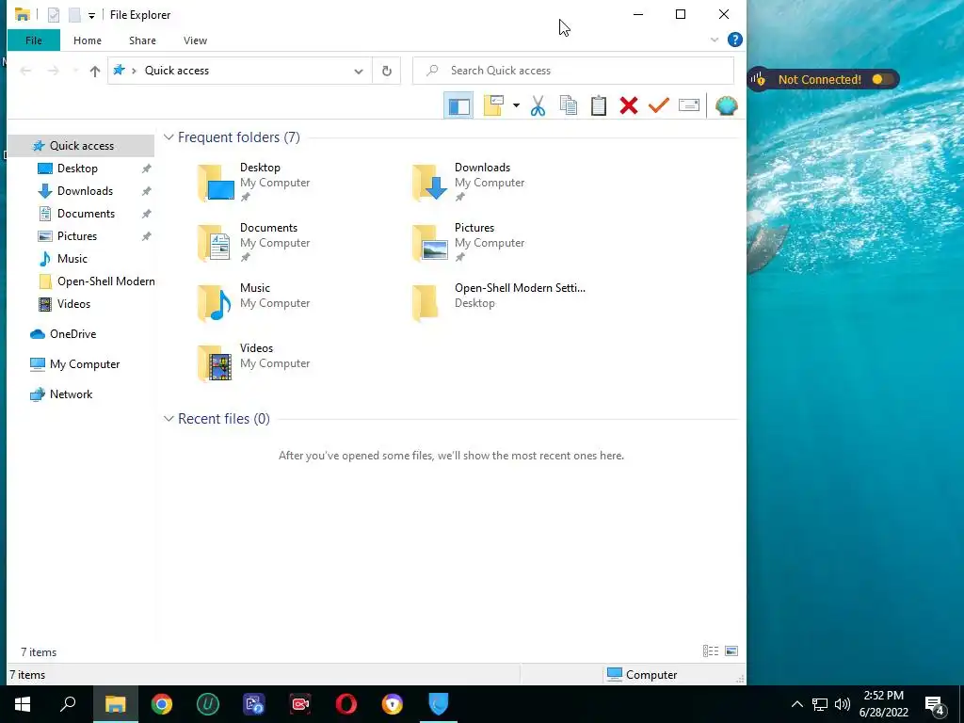Open the View ribbon tab

point(195,40)
